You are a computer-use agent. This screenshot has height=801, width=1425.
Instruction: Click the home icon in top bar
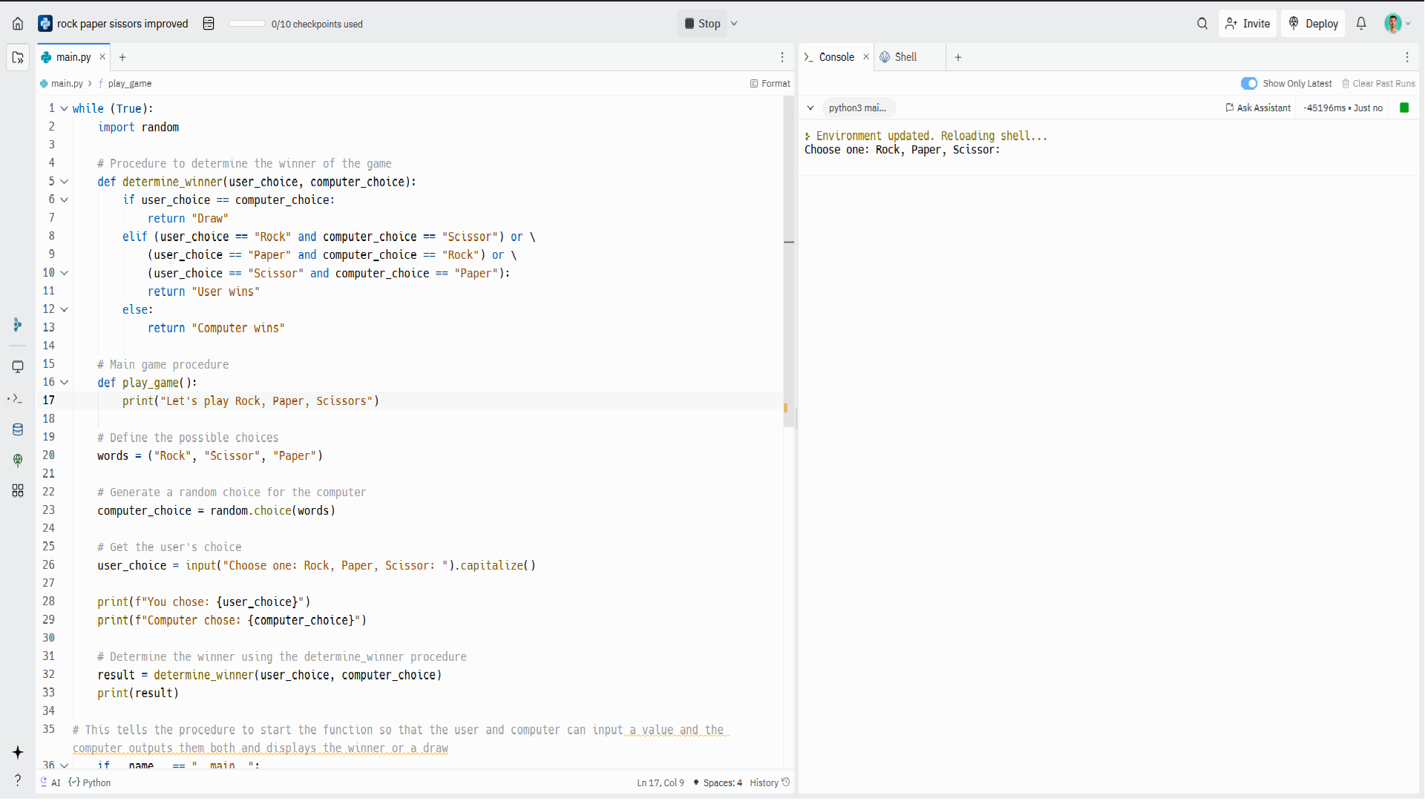pos(18,24)
